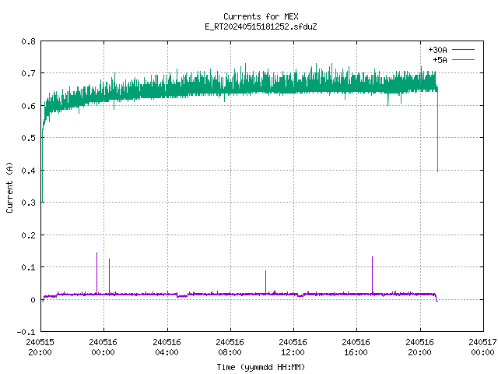Click the 'Current (A)' y-axis label

(9, 187)
